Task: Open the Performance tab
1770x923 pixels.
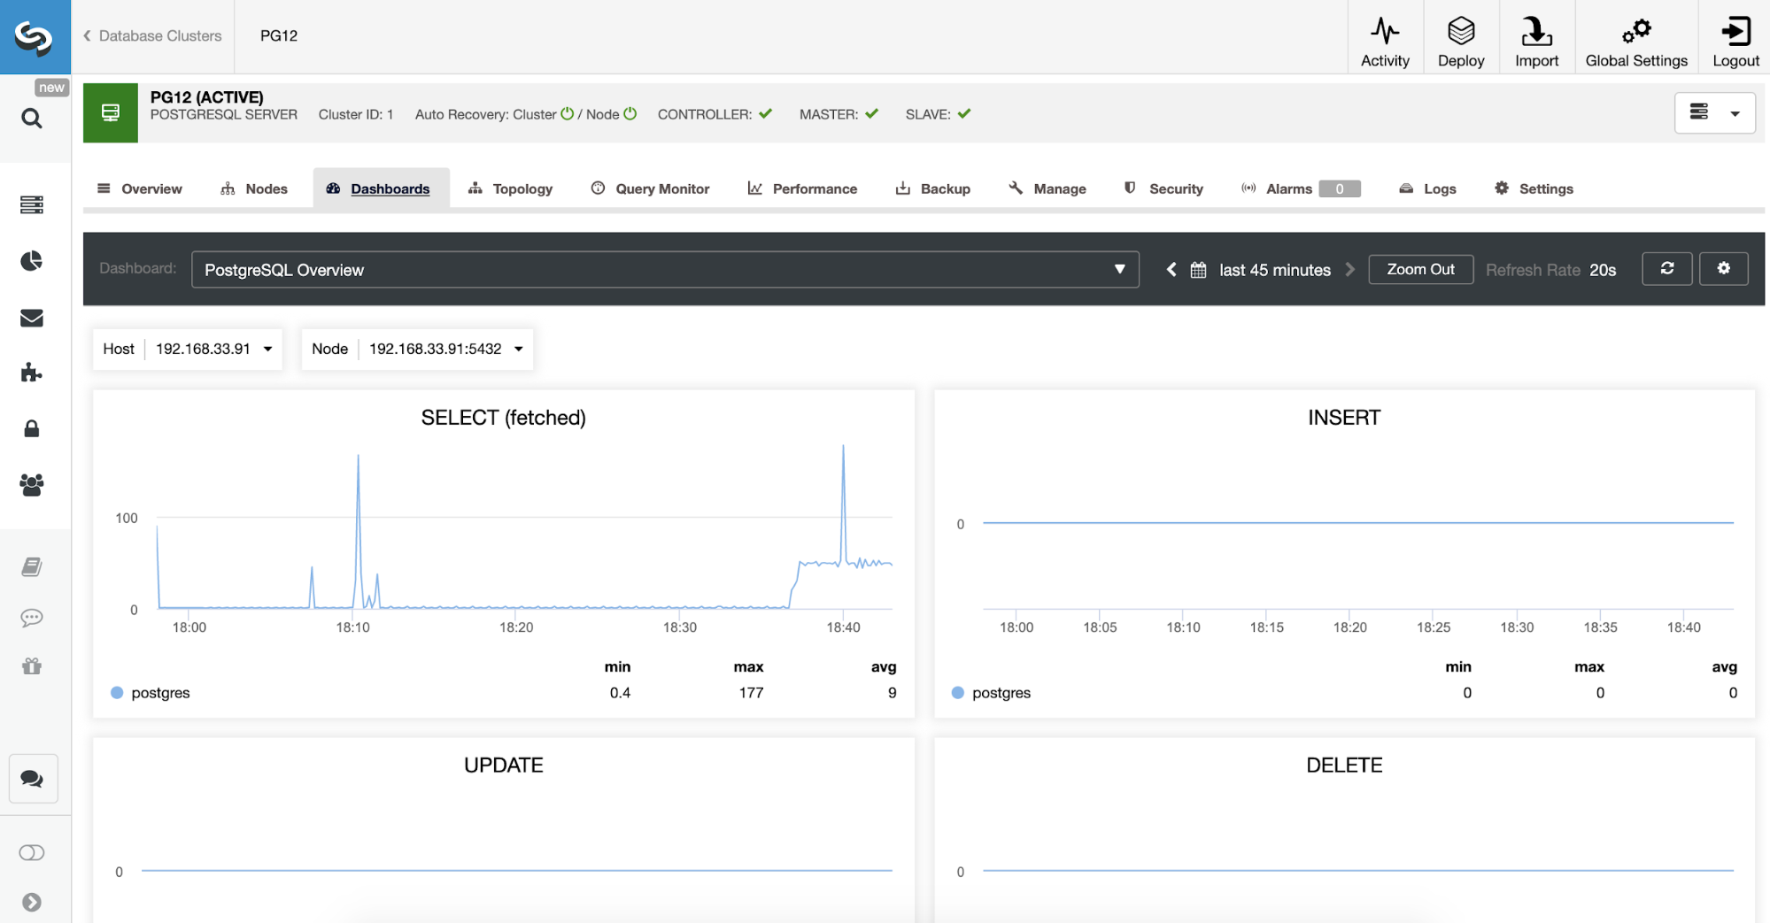Action: [802, 188]
